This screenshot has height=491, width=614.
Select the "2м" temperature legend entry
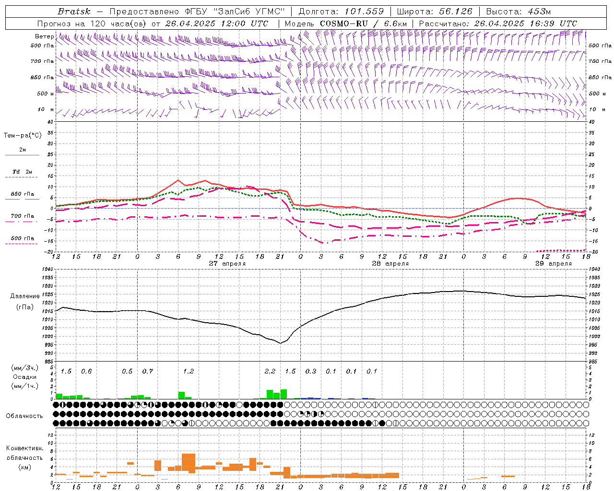coord(23,150)
